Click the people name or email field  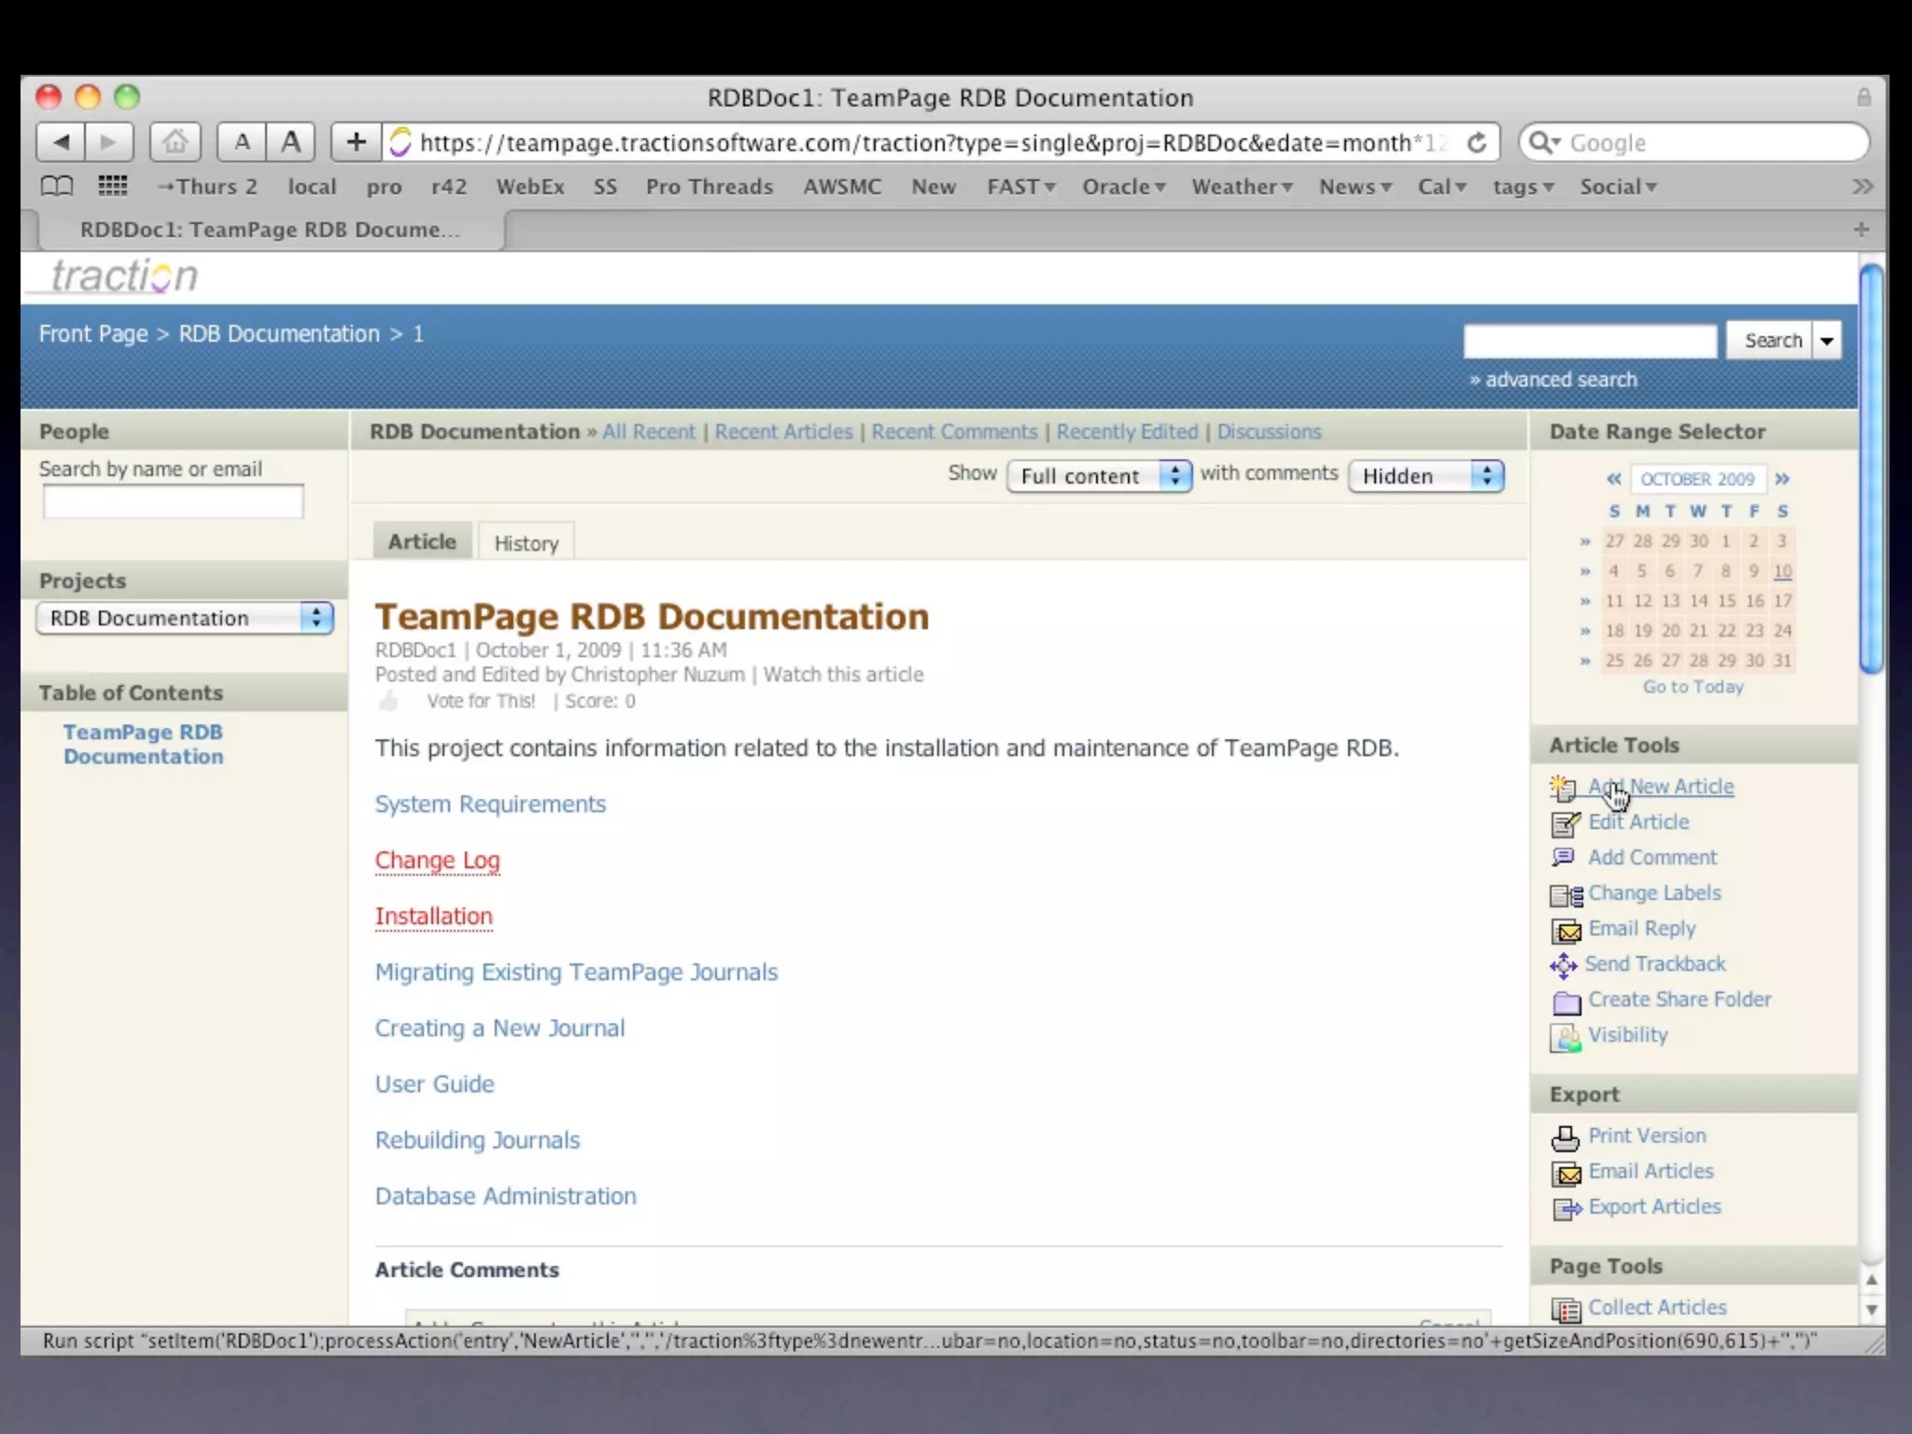pos(174,502)
